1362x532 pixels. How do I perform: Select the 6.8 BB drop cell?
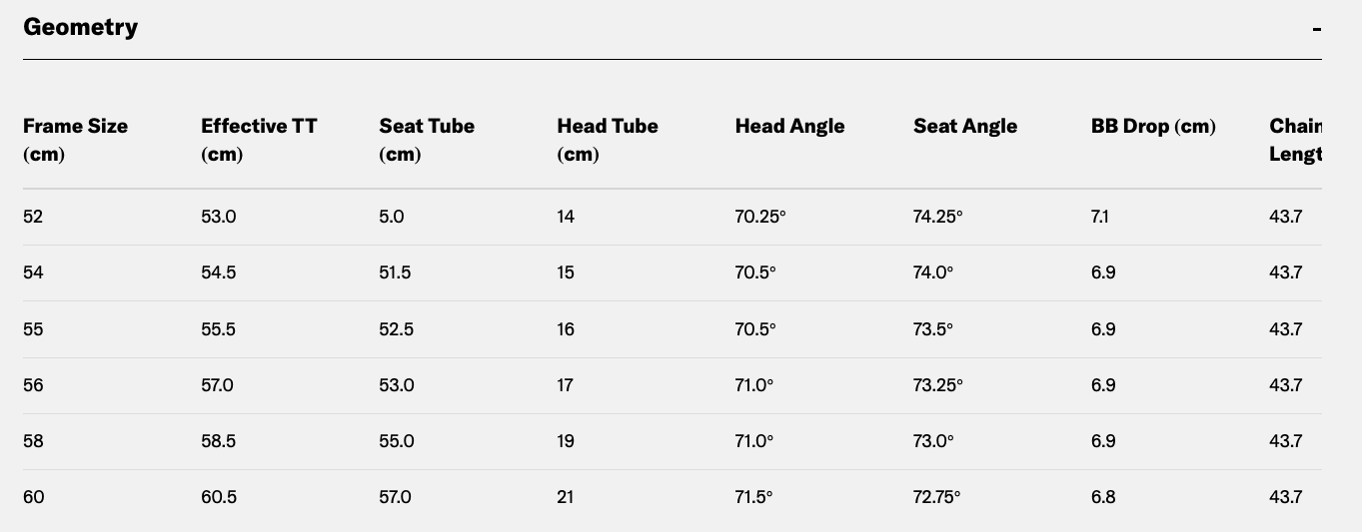1103,497
